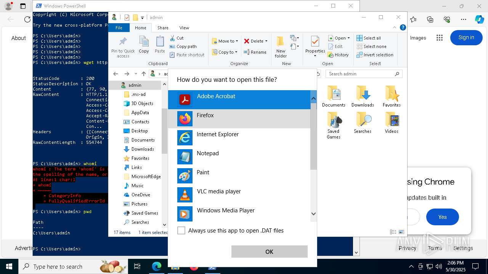Open the Google apps grid icon
The image size is (488, 274).
point(440,38)
